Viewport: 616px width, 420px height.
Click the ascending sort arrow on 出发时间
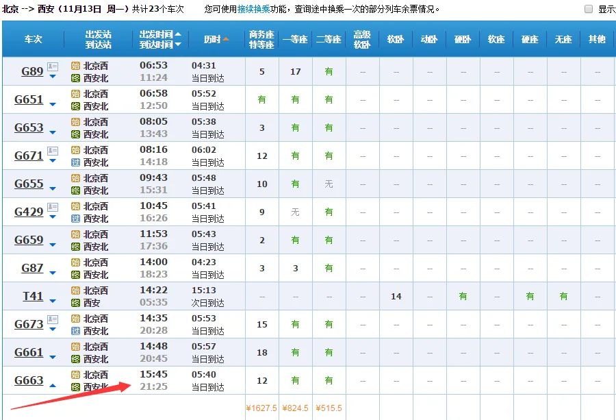178,34
